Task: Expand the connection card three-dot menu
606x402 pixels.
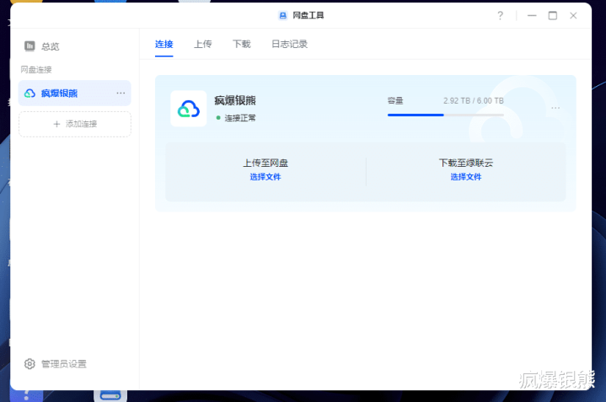Action: coord(555,108)
